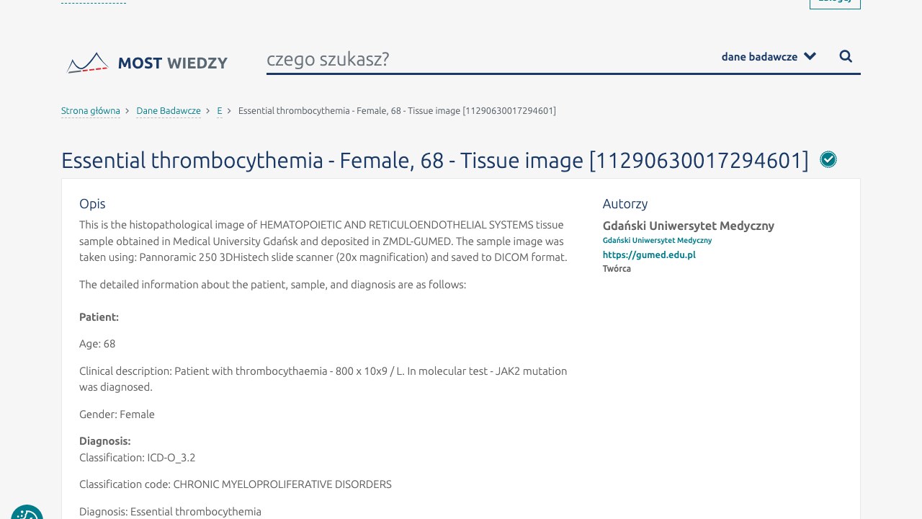This screenshot has height=519, width=922.
Task: Click 'Diagnosis: Essential thrombocythemia' line
Action: [x=170, y=512]
